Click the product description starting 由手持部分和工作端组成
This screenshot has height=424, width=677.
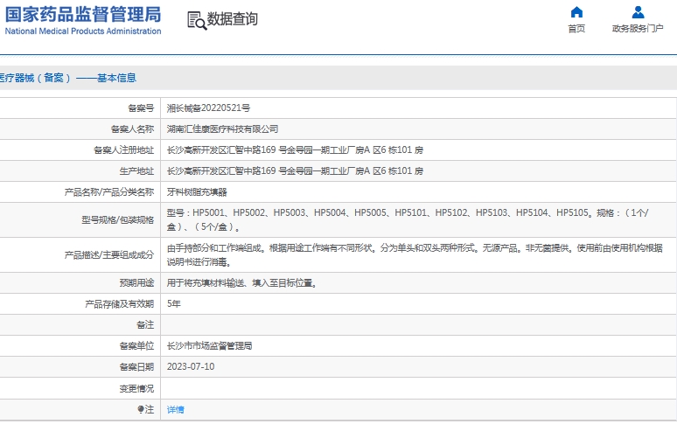pyautogui.click(x=415, y=255)
